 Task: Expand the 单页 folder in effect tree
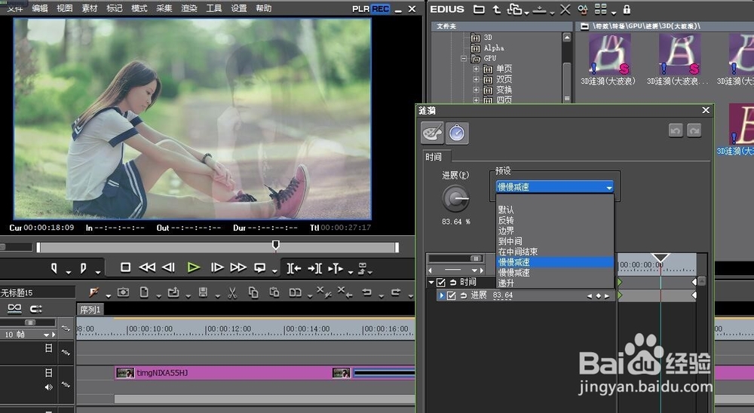(x=476, y=69)
